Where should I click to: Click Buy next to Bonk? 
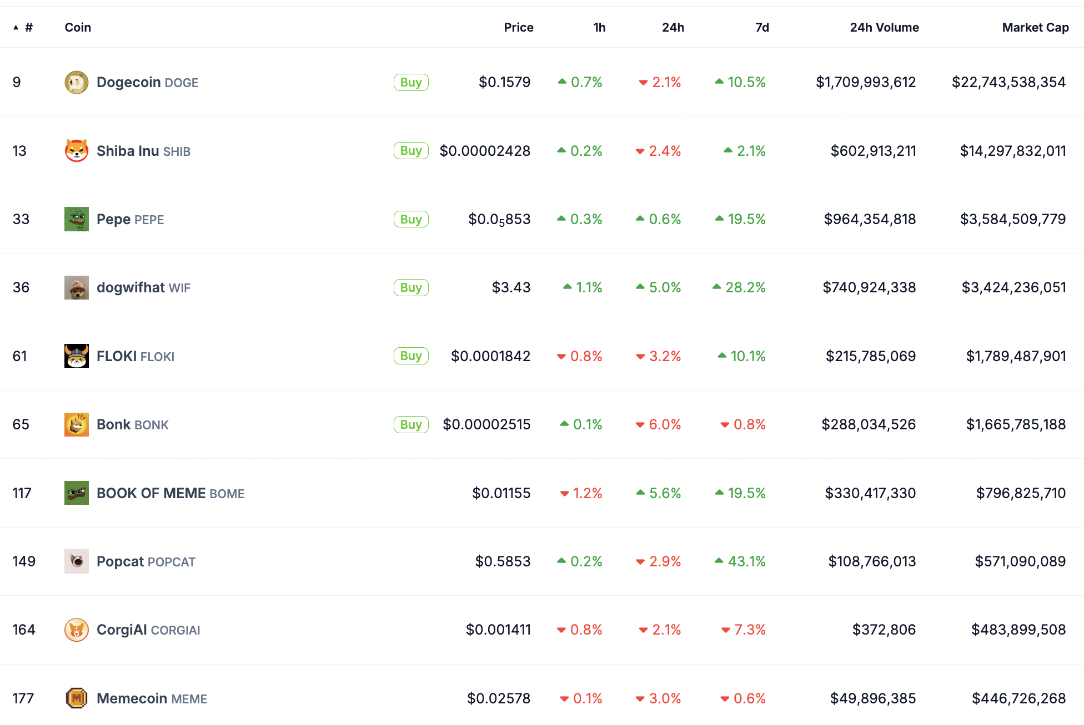point(411,424)
